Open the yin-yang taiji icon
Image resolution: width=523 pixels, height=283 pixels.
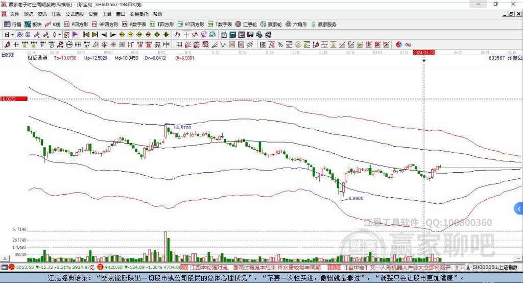coord(399,45)
